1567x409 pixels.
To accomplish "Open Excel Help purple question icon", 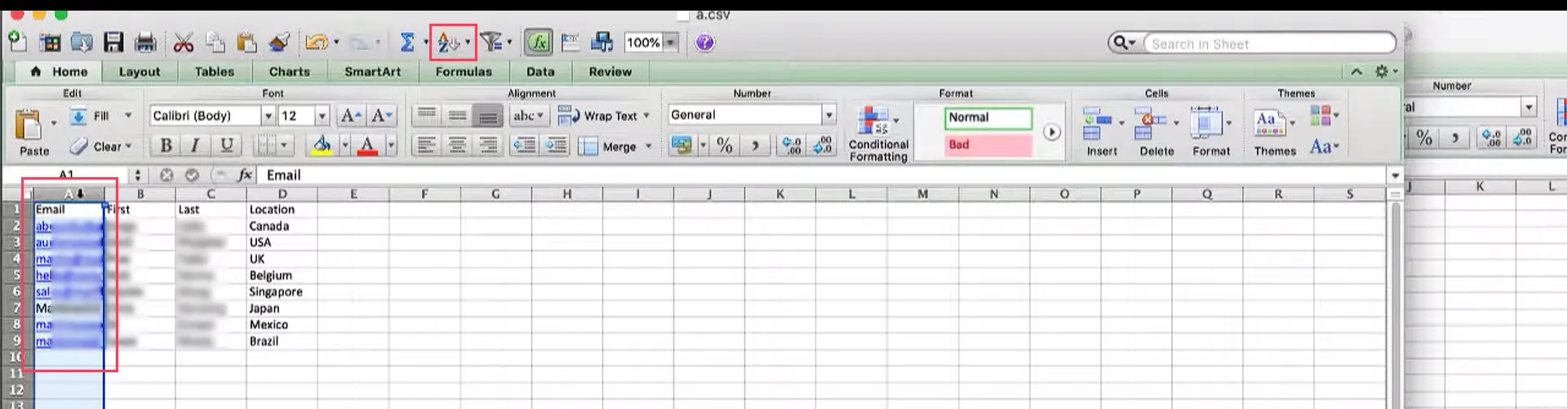I will click(x=705, y=42).
